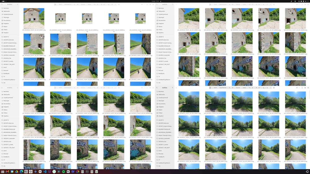Expand view options dropdown in bottom-left window
This screenshot has height=174, width=310.
(144, 88)
